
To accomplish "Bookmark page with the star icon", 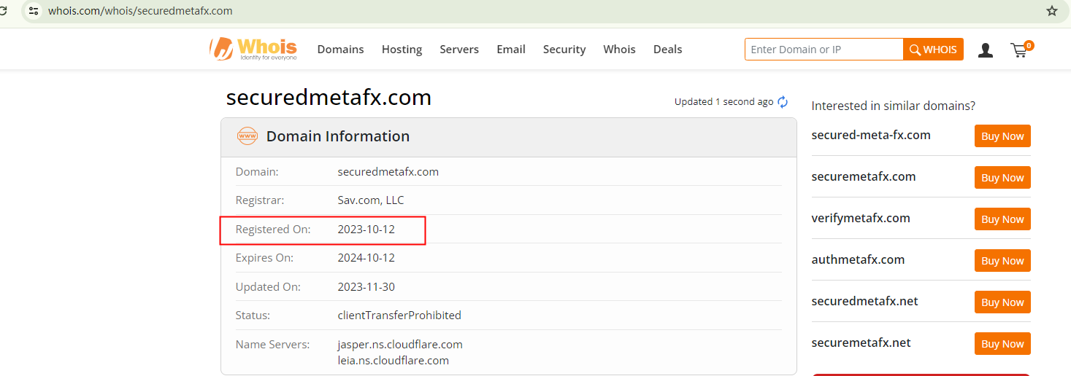I will [1052, 11].
